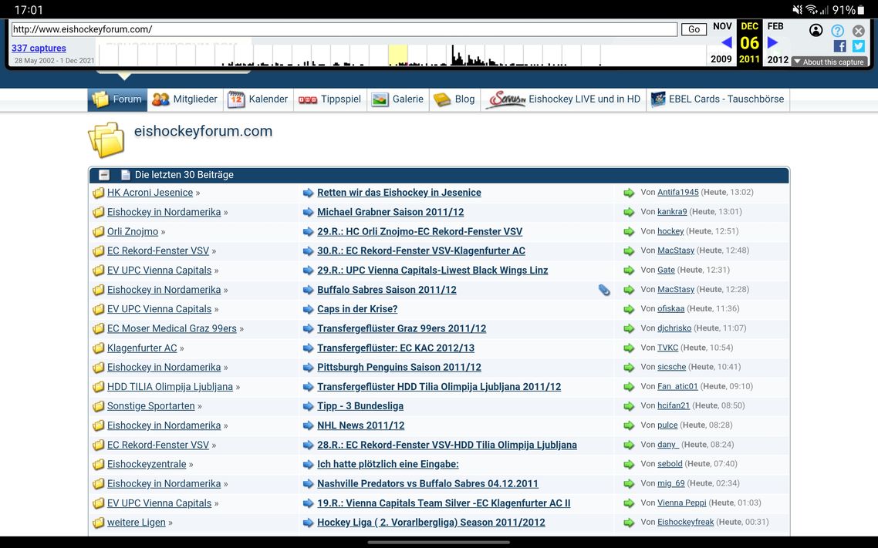
Task: Go to previous capture with left arrow
Action: click(x=726, y=43)
